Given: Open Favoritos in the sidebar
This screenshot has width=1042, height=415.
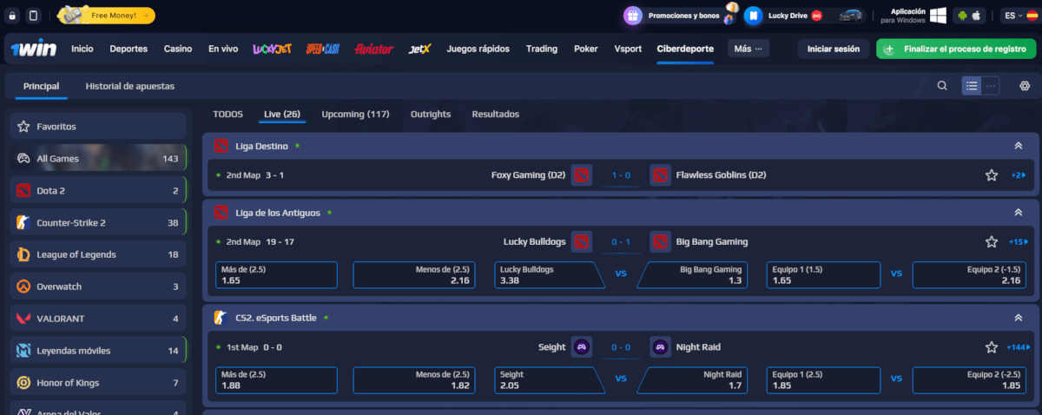Looking at the screenshot, I should 98,127.
